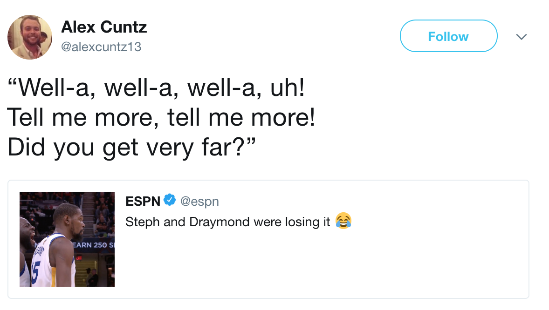Open Alex Cuntz's profile picture
The height and width of the screenshot is (310, 549).
(x=29, y=36)
